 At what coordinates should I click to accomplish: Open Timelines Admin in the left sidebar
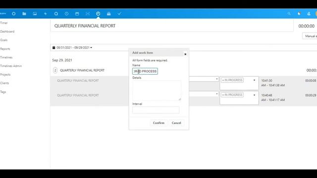[x=11, y=66]
